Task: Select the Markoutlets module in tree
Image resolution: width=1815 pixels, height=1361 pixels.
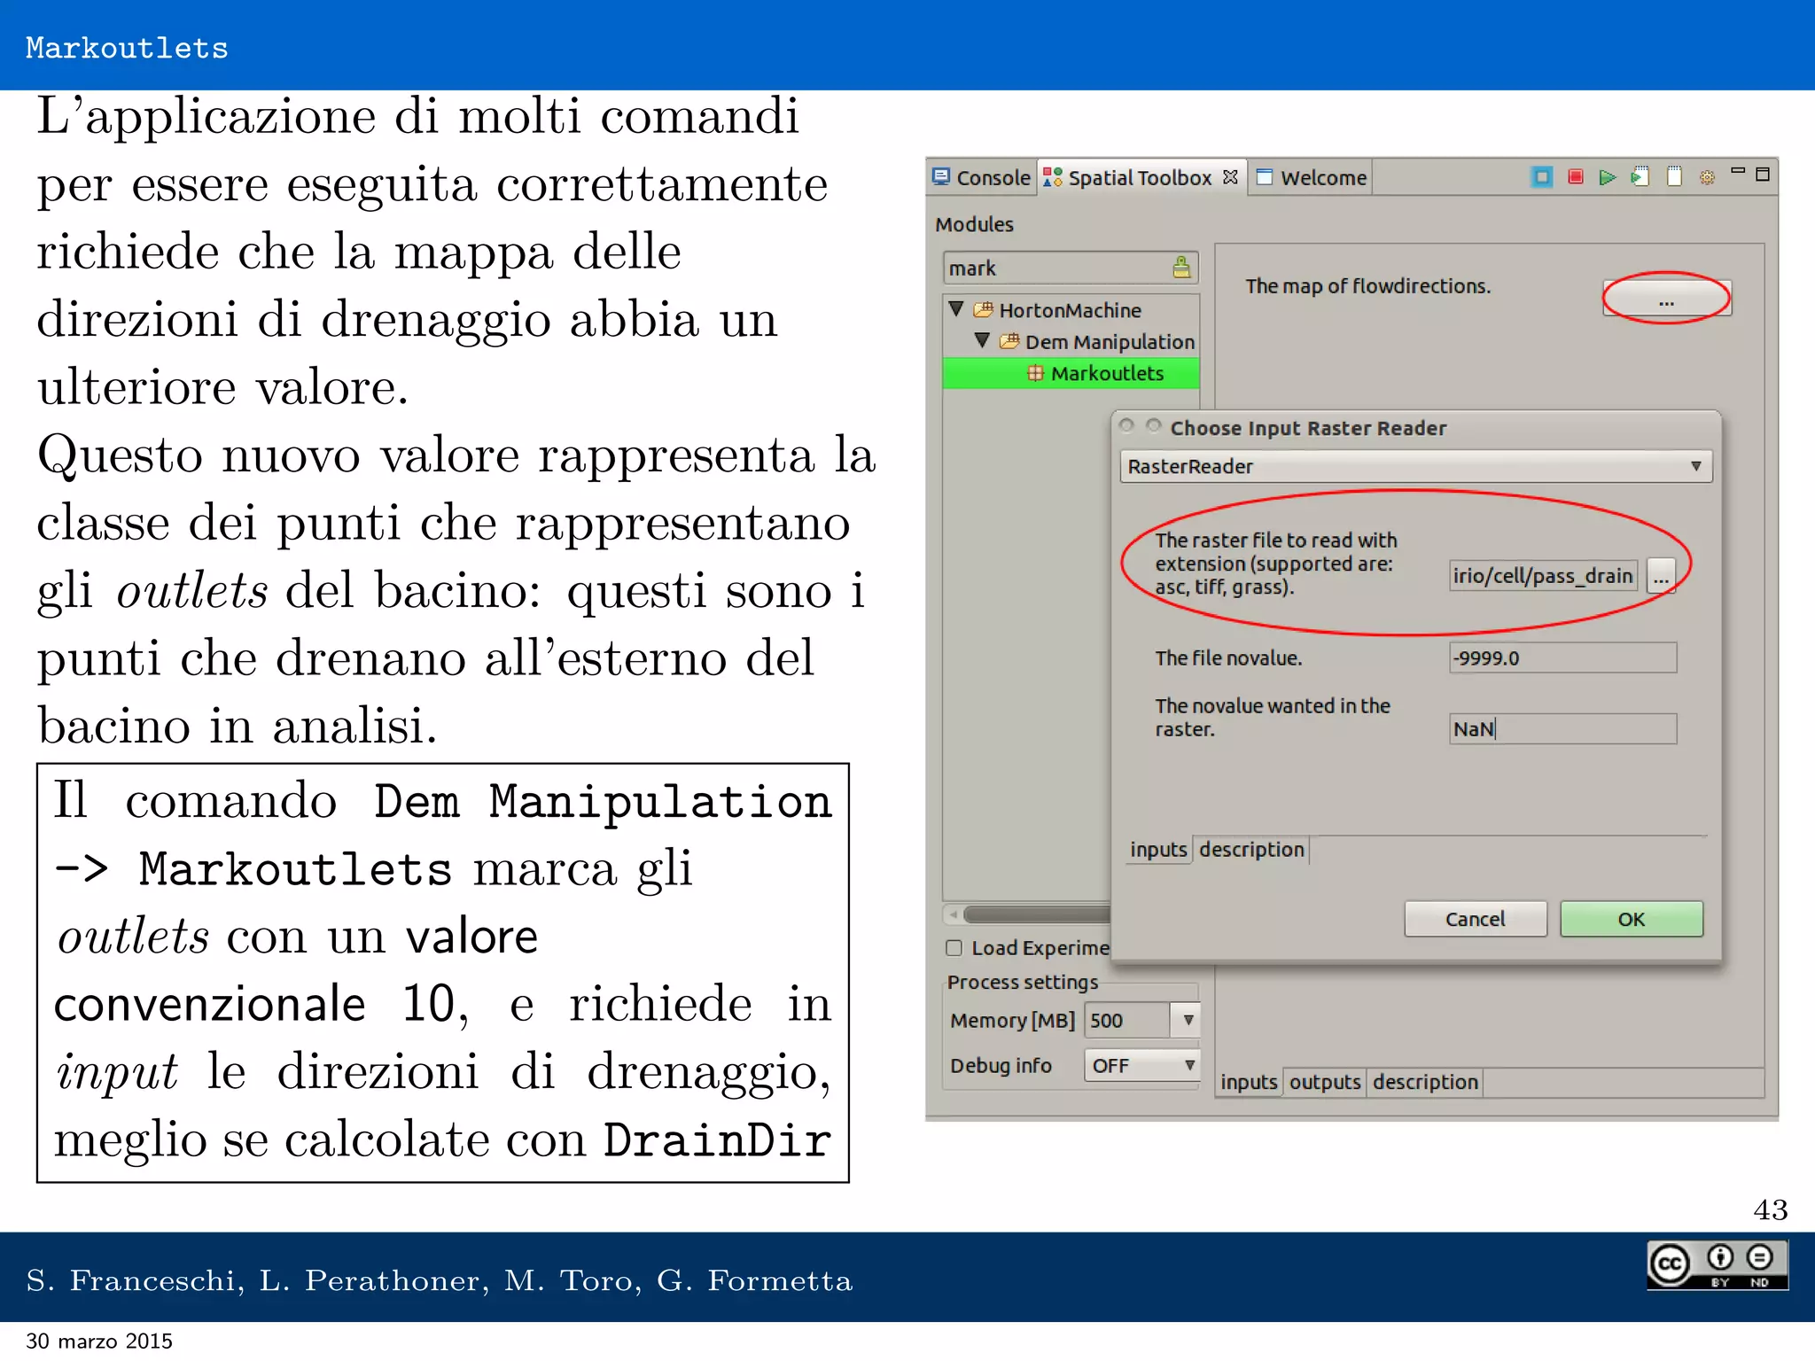Action: click(1071, 373)
